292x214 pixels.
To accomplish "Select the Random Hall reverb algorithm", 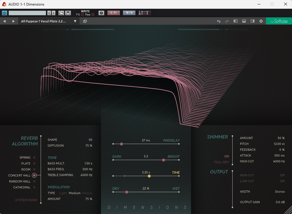I will coord(34,181).
